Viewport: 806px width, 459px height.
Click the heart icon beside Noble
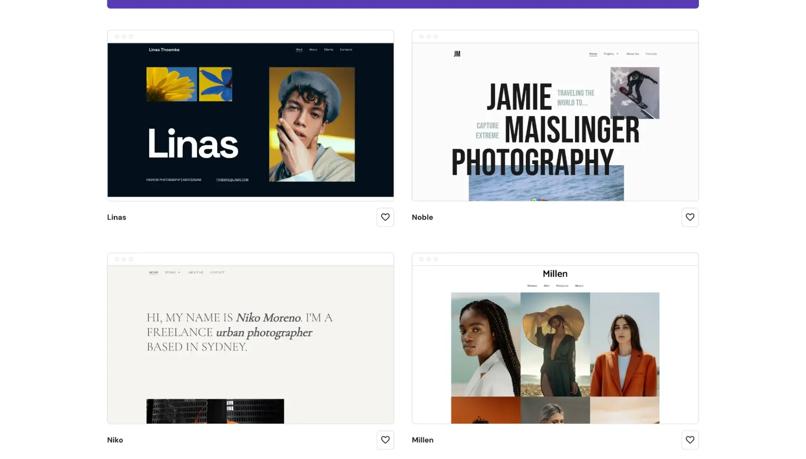[690, 217]
